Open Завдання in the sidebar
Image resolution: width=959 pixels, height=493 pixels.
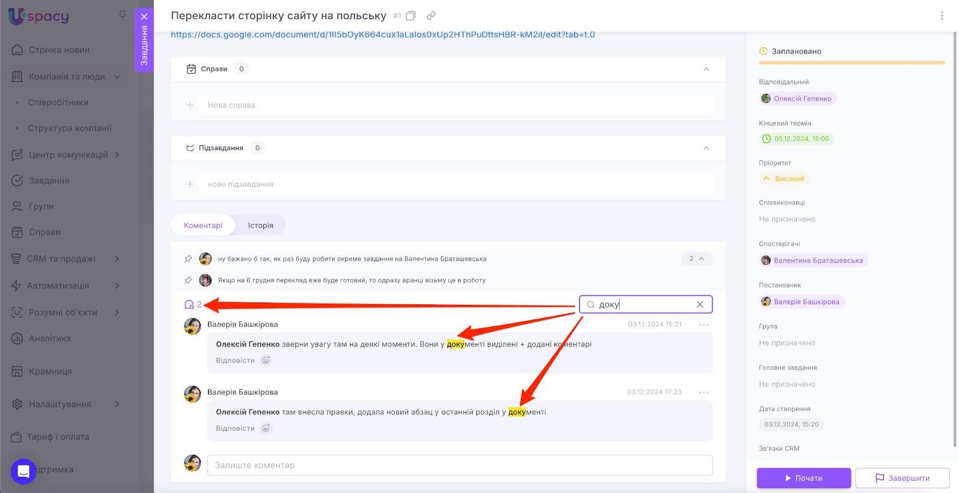[49, 180]
